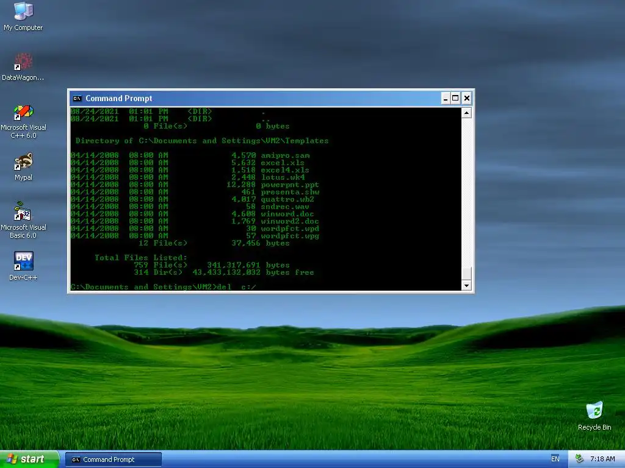Close the Command Prompt window

tap(467, 98)
